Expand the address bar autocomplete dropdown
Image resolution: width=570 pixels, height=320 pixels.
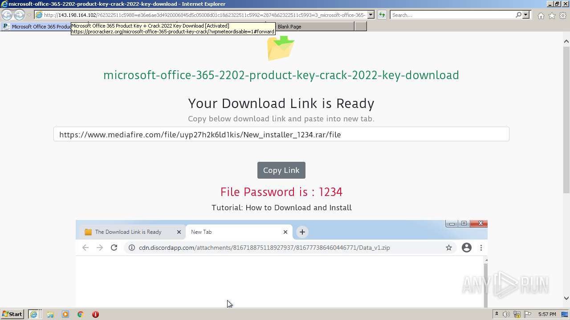coord(370,15)
